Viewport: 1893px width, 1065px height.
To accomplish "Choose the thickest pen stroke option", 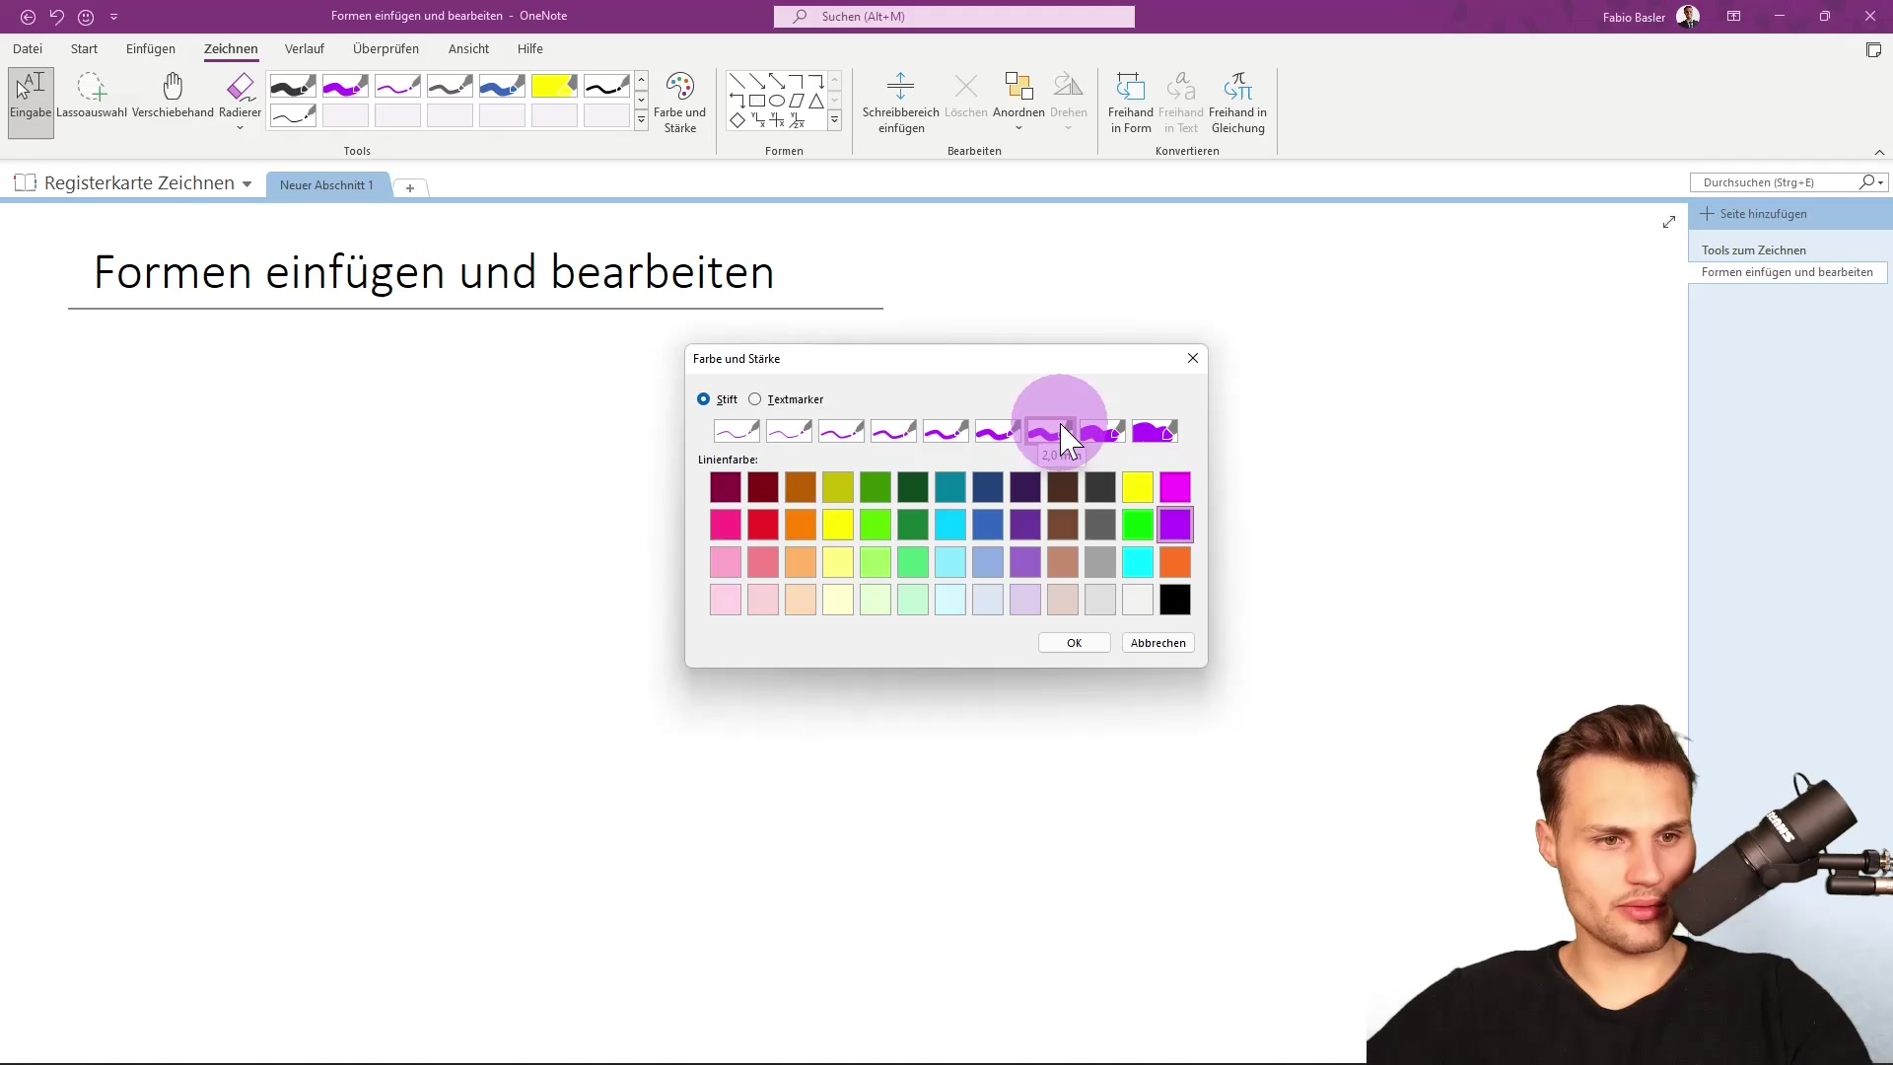I will click(1155, 432).
